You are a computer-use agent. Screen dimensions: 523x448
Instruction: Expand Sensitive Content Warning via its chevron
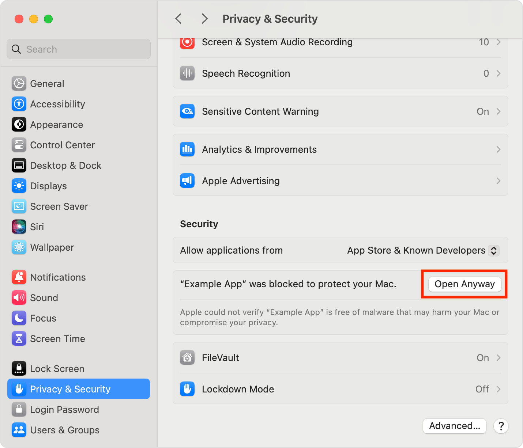498,111
